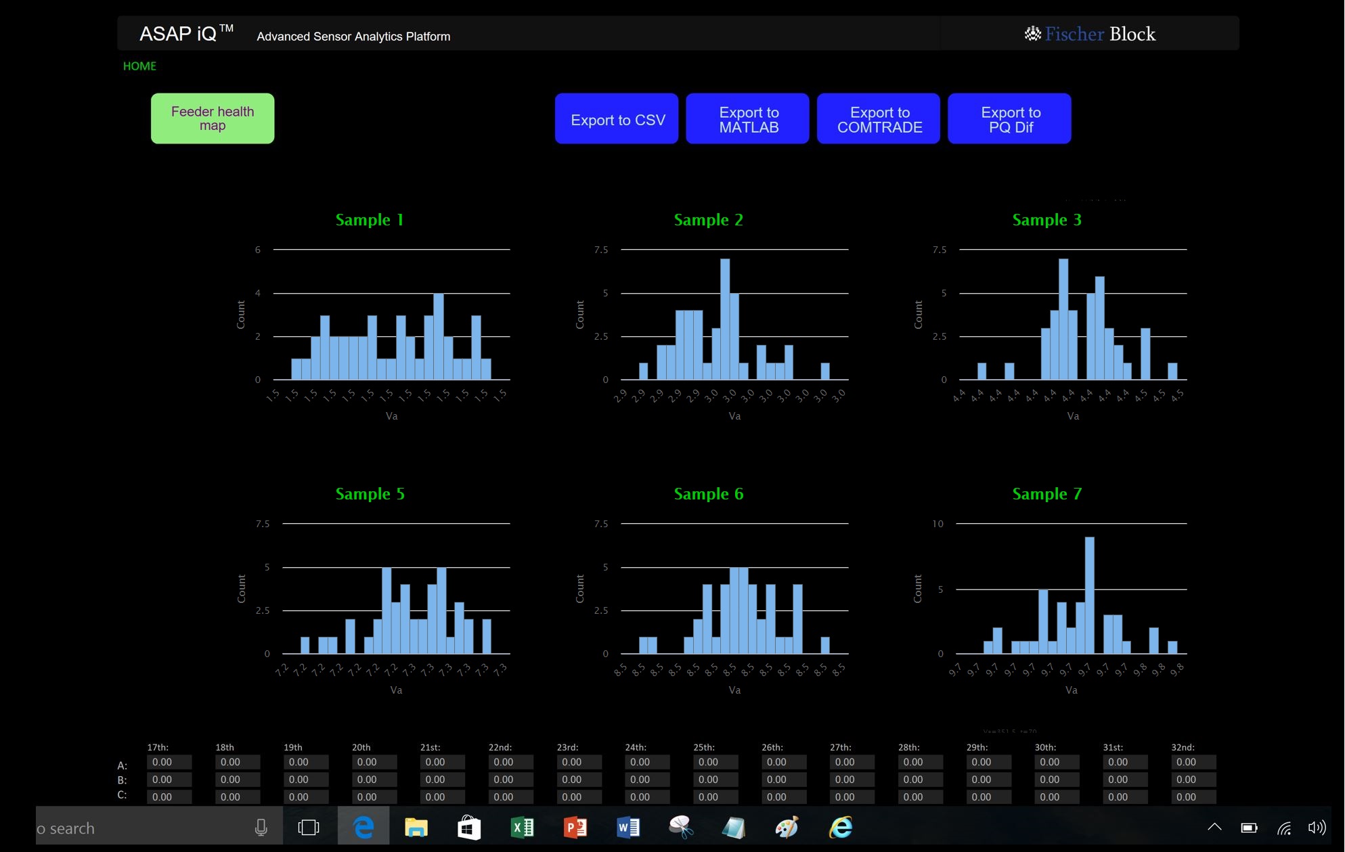
Task: Go to the HOME link
Action: pos(139,66)
